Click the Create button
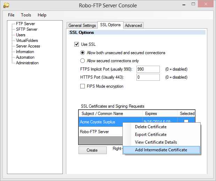 tap(92, 150)
